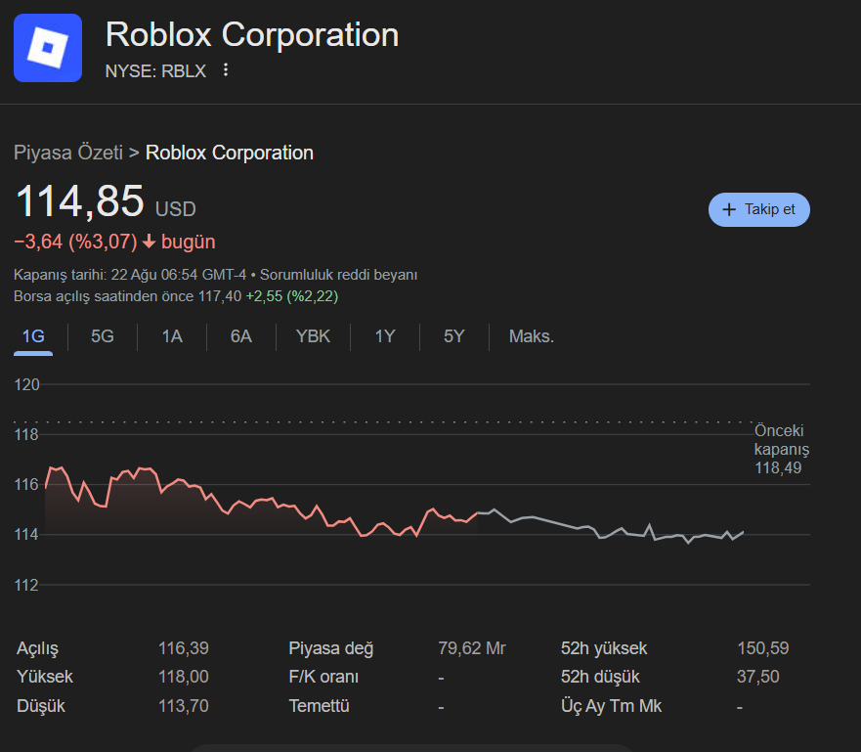
Task: Click the Yüksek value 118,00
Action: pos(184,677)
